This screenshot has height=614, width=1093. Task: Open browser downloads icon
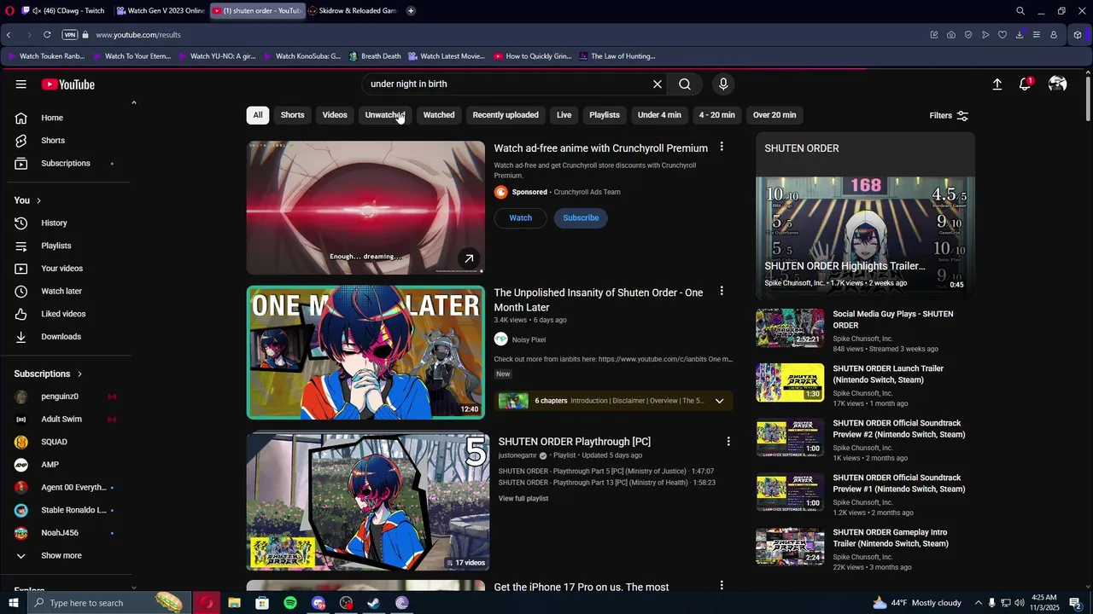(1020, 35)
